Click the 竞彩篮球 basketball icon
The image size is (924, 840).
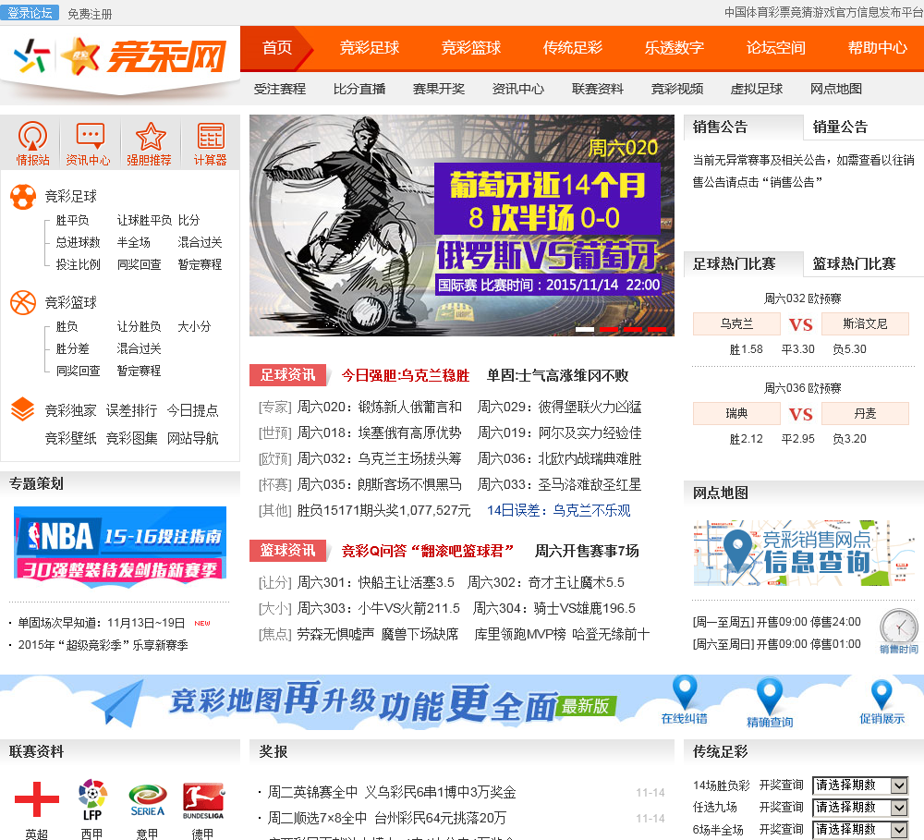pyautogui.click(x=23, y=303)
